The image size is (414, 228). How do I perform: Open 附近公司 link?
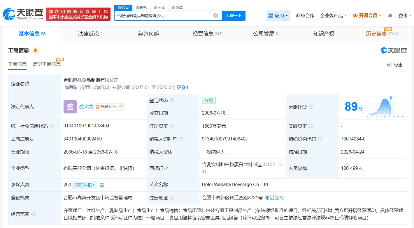pos(274,198)
